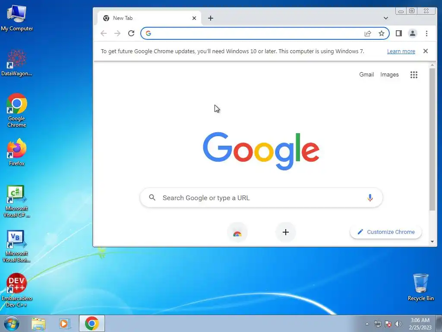Select the Embarcadero Dev-C++ shortcut
This screenshot has height=332, width=442.
[17, 290]
